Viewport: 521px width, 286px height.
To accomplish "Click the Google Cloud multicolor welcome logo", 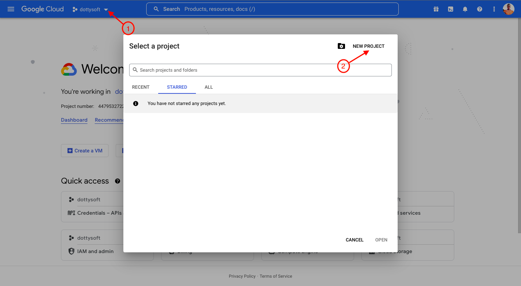I will point(69,69).
